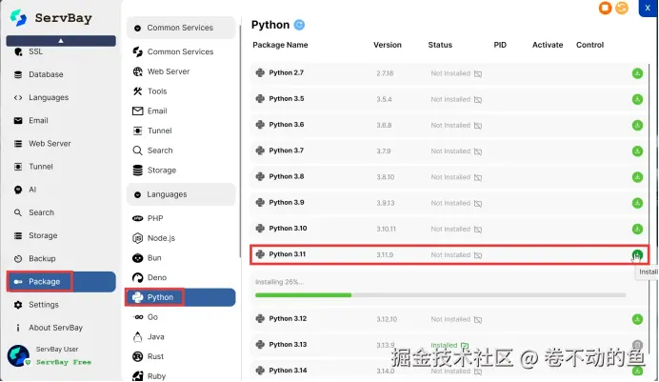Click the Package Name column header
The image size is (659, 382).
280,45
